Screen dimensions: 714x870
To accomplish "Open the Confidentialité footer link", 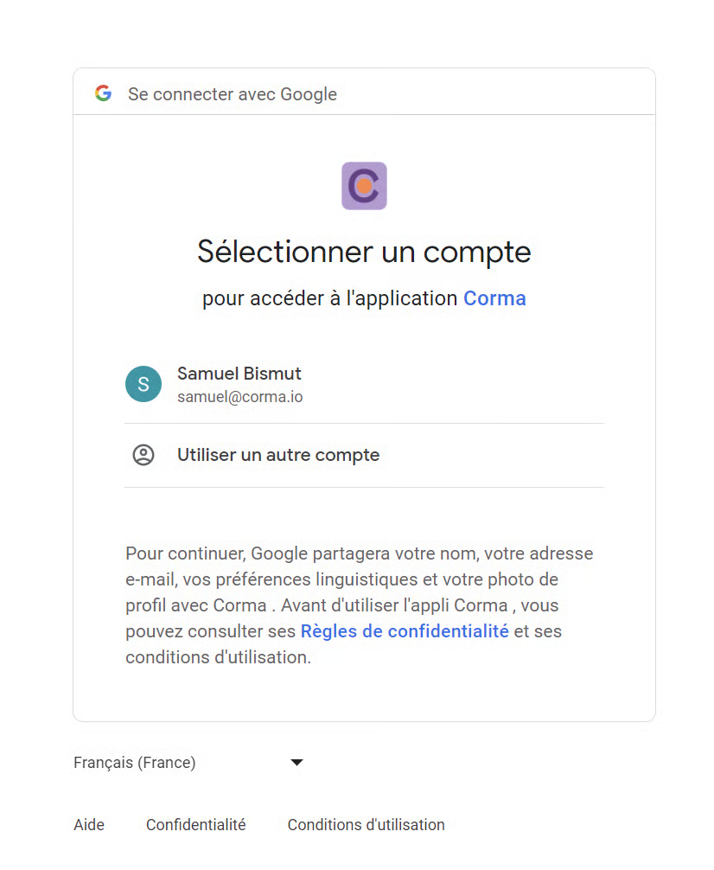I will point(196,825).
